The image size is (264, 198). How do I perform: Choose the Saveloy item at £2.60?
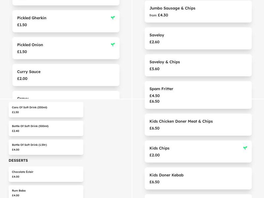pyautogui.click(x=198, y=38)
